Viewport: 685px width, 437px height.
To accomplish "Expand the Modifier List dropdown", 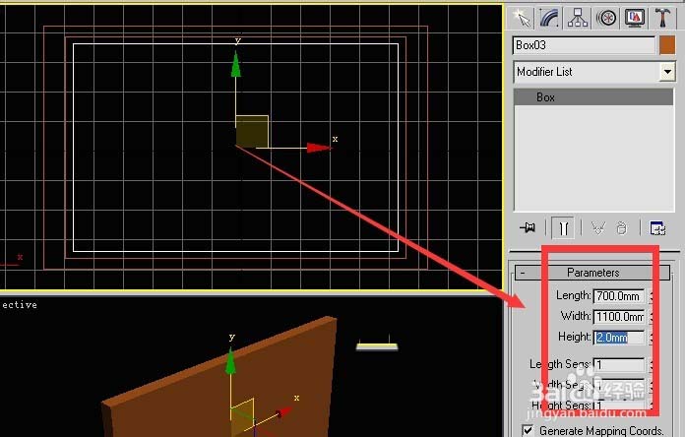I will coord(667,72).
